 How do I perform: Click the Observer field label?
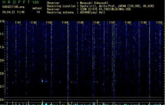53,3
